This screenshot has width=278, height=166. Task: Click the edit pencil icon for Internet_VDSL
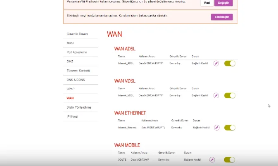[x=216, y=95]
